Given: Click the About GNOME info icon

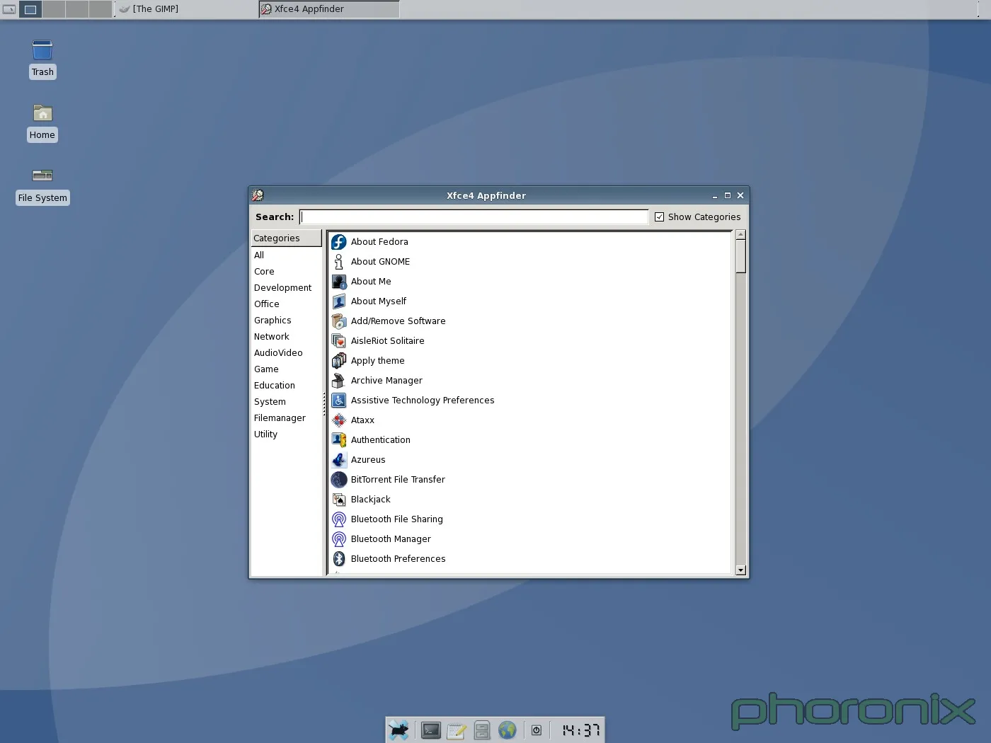Looking at the screenshot, I should point(339,262).
